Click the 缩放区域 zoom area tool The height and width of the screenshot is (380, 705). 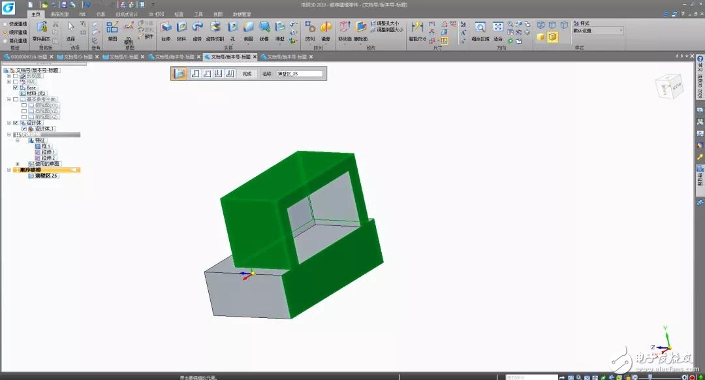pyautogui.click(x=480, y=31)
